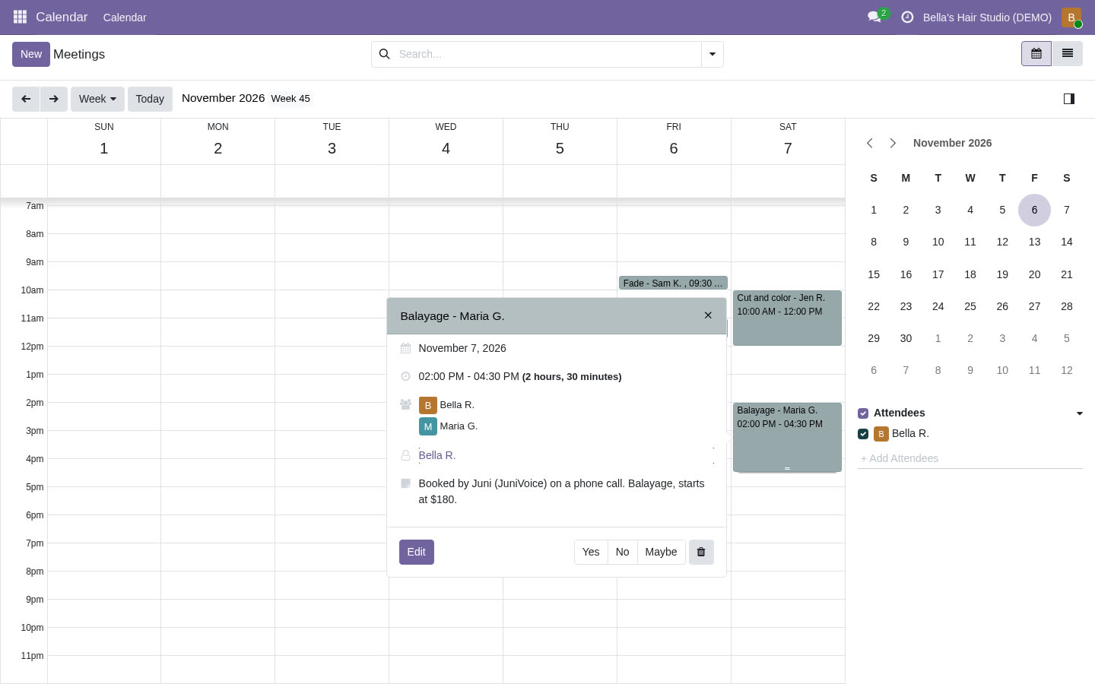Click Bella R. avatar in Attendees filter

coord(881,434)
